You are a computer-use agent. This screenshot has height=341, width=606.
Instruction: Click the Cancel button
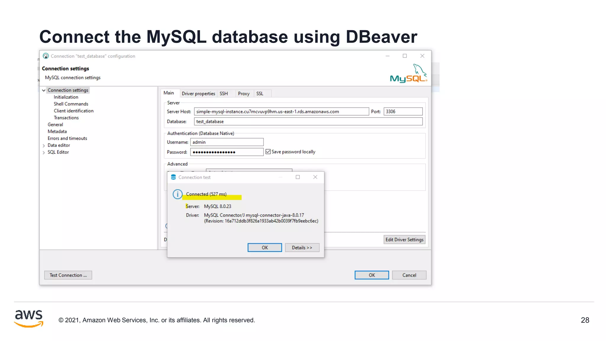click(x=409, y=275)
